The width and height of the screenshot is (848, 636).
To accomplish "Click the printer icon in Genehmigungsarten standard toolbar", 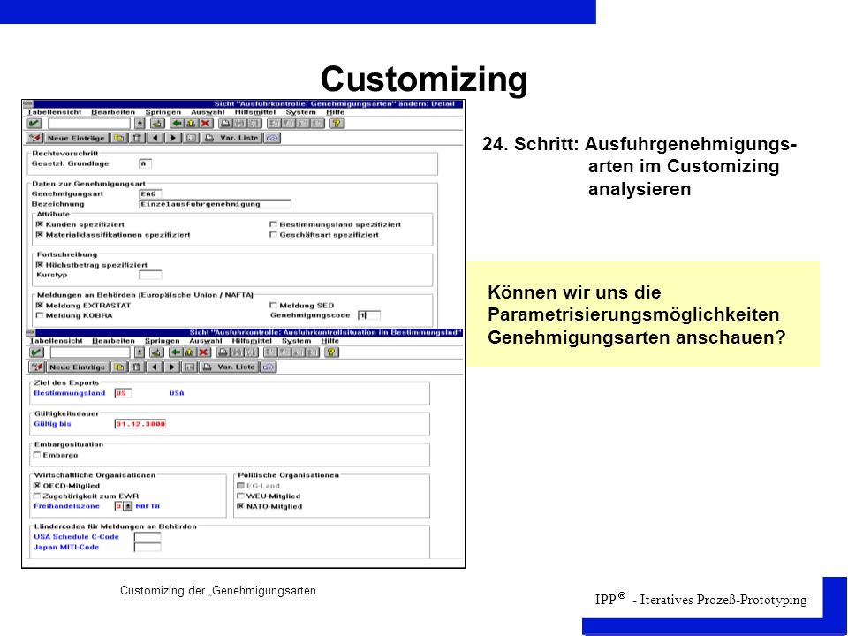I will pos(225,124).
